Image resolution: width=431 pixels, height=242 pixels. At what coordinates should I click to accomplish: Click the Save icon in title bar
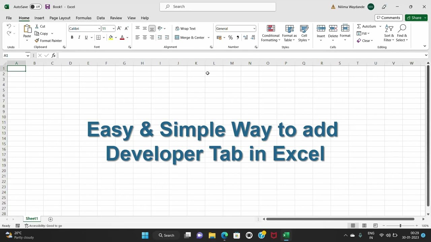pyautogui.click(x=47, y=7)
